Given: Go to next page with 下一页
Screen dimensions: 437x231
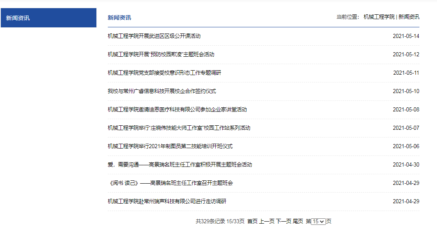Looking at the screenshot, I should 283,221.
